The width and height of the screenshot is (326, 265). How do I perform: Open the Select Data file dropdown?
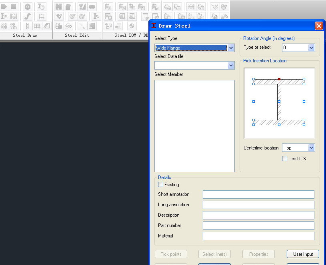tap(231, 66)
